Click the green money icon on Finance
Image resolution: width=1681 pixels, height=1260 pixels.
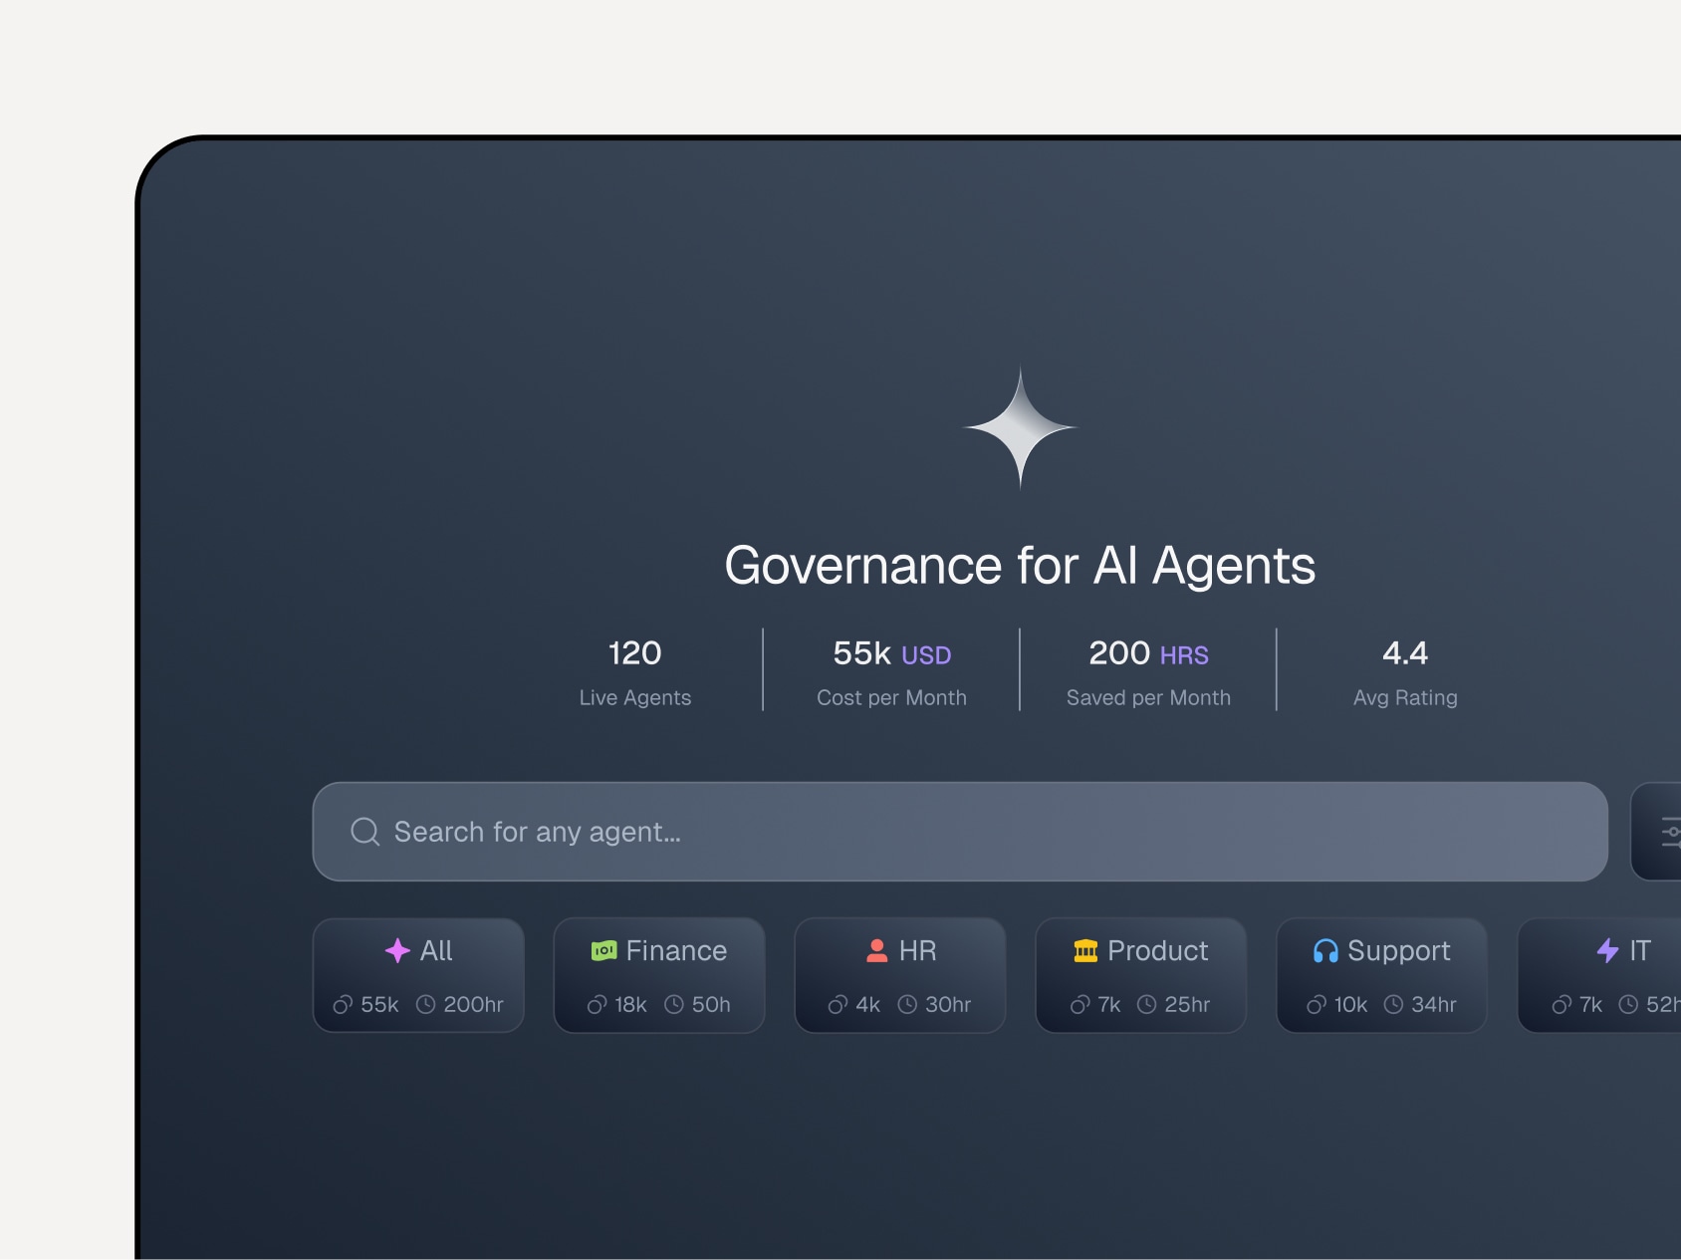(603, 951)
